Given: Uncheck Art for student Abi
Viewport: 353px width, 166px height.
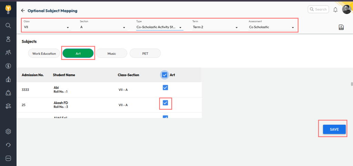Looking at the screenshot, I should tap(165, 88).
